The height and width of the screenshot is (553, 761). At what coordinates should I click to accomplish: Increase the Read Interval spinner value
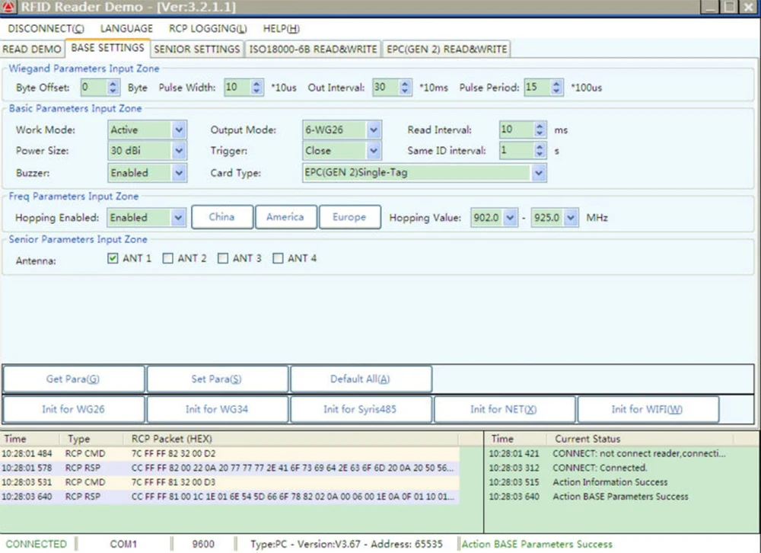coord(540,126)
